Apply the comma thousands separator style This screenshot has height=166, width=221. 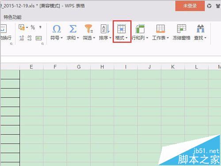40,27
